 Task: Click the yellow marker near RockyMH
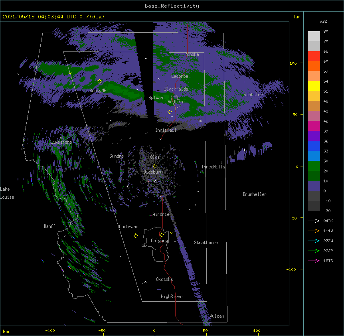tap(99, 81)
